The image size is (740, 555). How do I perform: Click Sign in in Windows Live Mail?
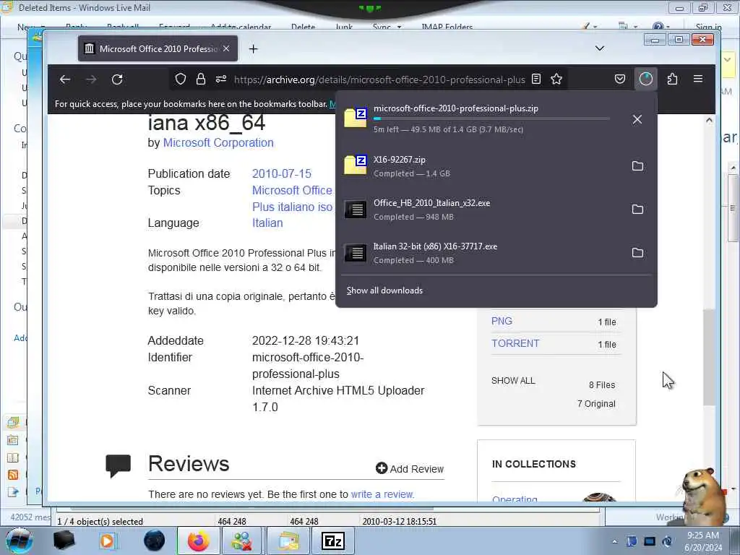coord(708,27)
